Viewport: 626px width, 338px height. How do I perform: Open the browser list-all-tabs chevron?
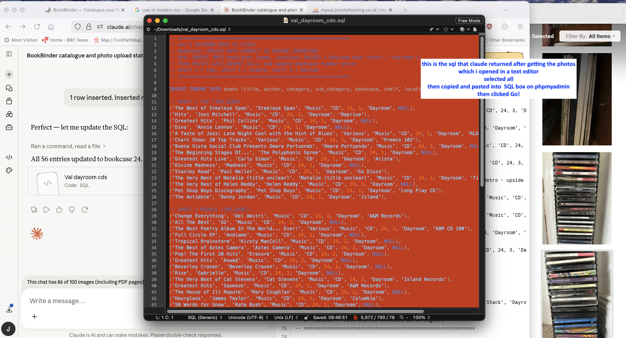pyautogui.click(x=506, y=10)
